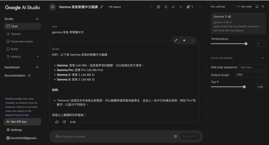Image resolution: width=269 pixels, height=145 pixels.
Task: Start a new chat with the plus icon
Action: 181,7
